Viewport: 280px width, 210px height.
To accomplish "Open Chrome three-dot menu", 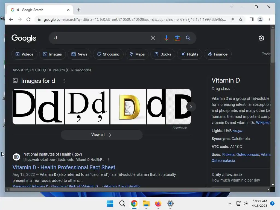I will click(269, 19).
